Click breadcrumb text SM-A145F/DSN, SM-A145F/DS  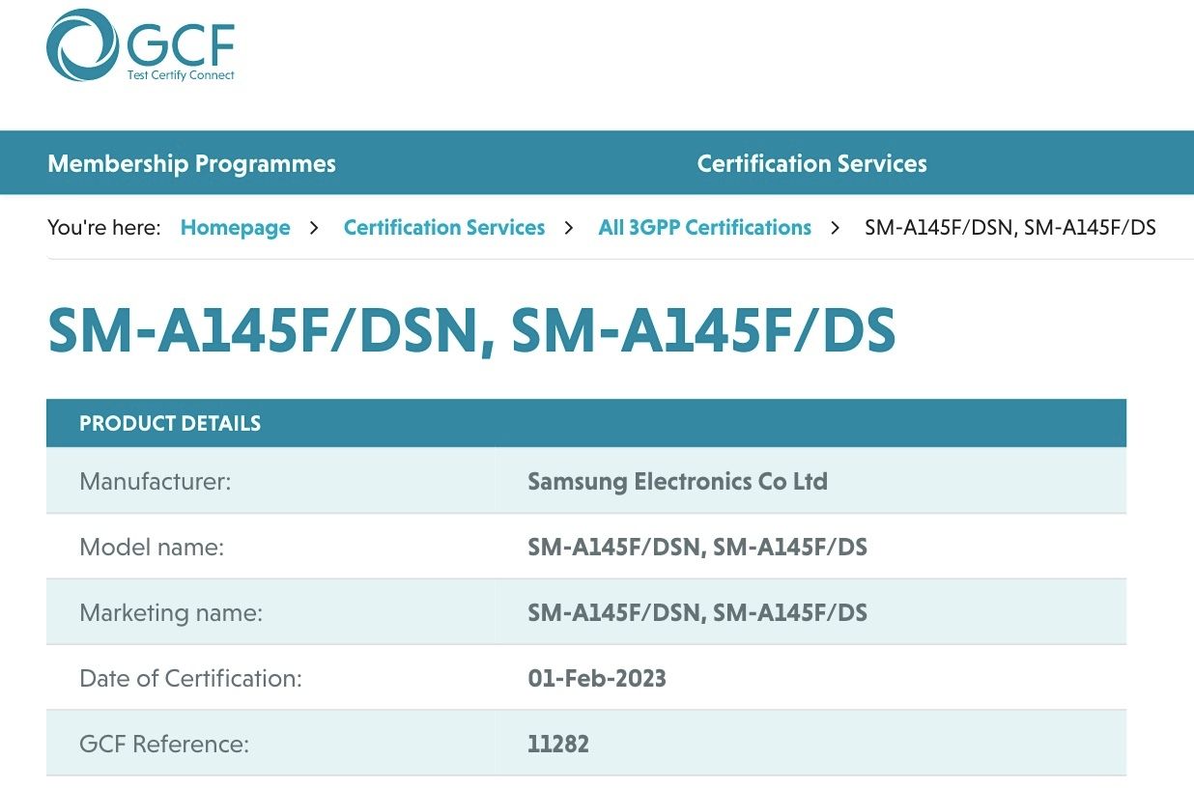(x=1010, y=228)
